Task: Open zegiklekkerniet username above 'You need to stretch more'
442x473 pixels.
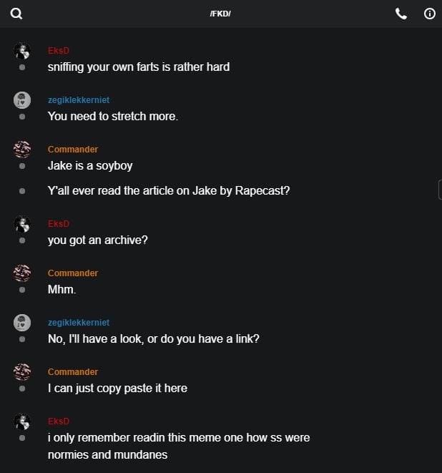Action: [79, 100]
